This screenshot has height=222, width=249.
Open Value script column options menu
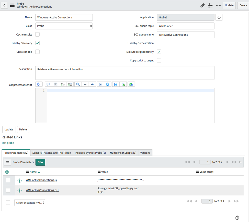point(197,172)
